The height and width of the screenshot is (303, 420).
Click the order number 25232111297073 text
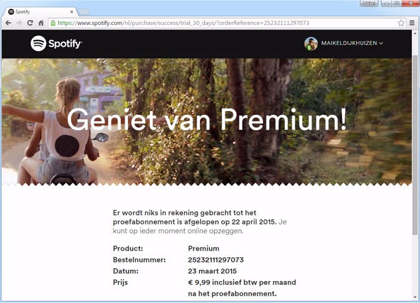coord(216,260)
